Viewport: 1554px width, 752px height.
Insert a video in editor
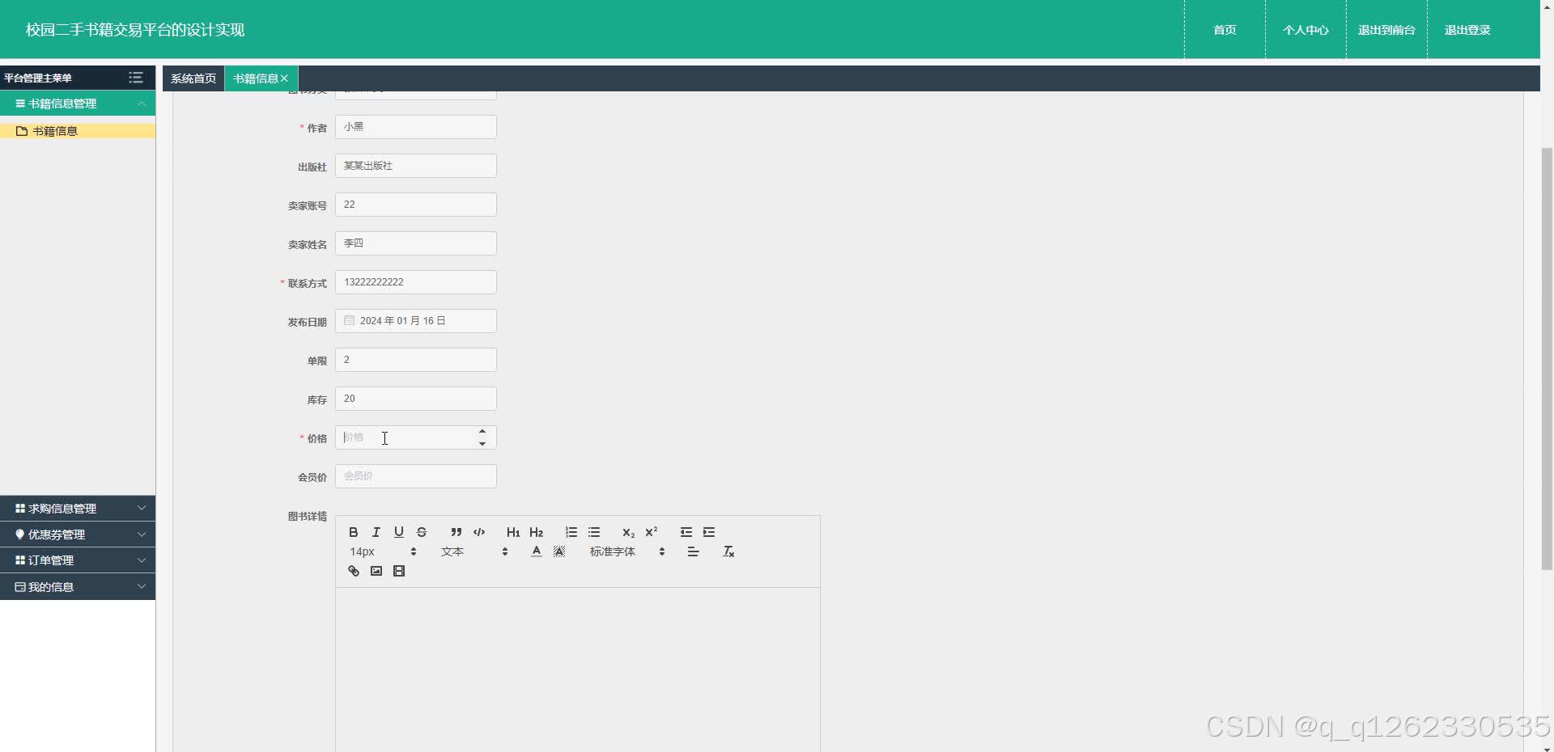[398, 571]
